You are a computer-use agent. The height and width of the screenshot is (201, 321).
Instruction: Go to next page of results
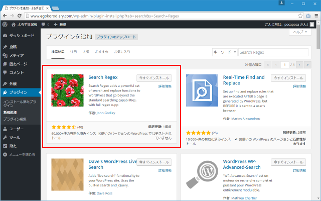[x=299, y=65]
